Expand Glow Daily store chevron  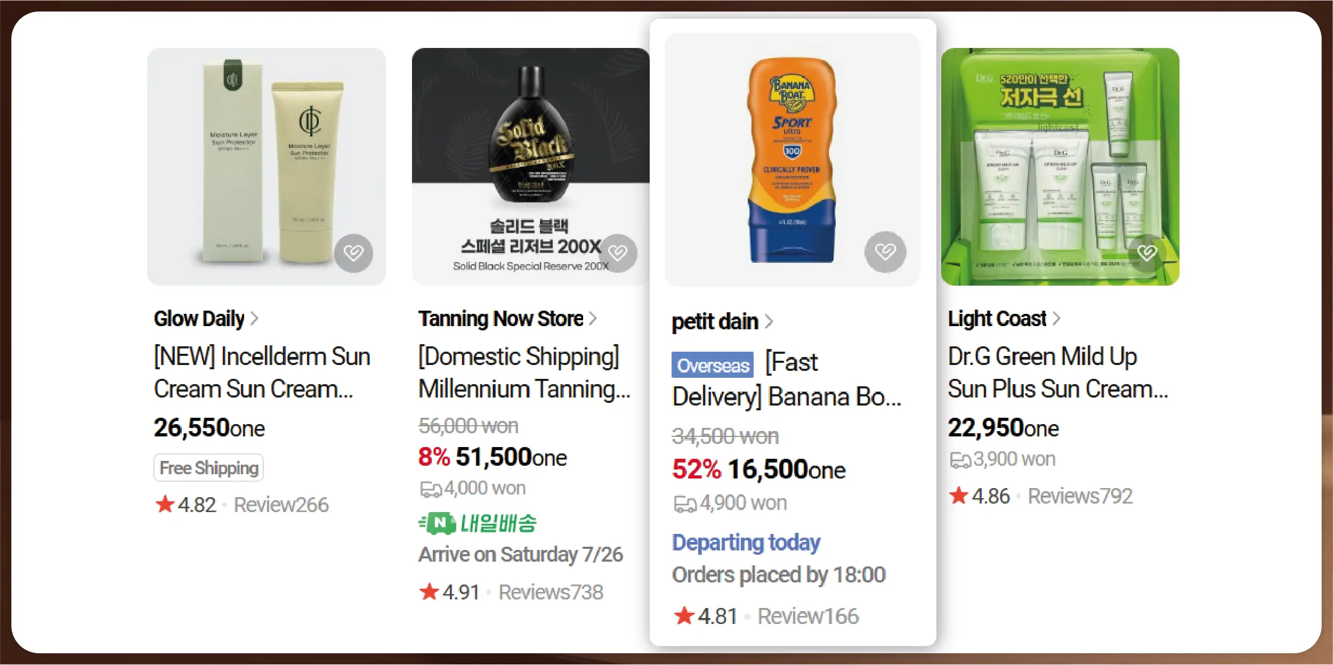(x=255, y=319)
